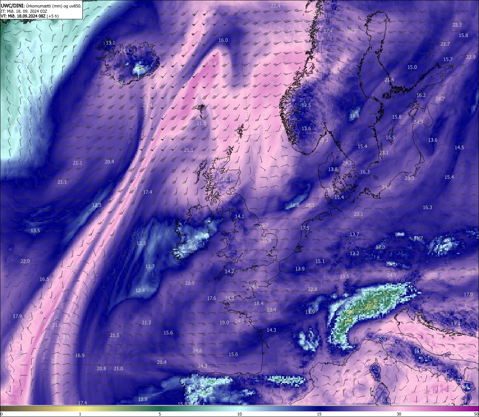Select the 24.2 value label
The image size is (479, 417).
(x=347, y=163)
